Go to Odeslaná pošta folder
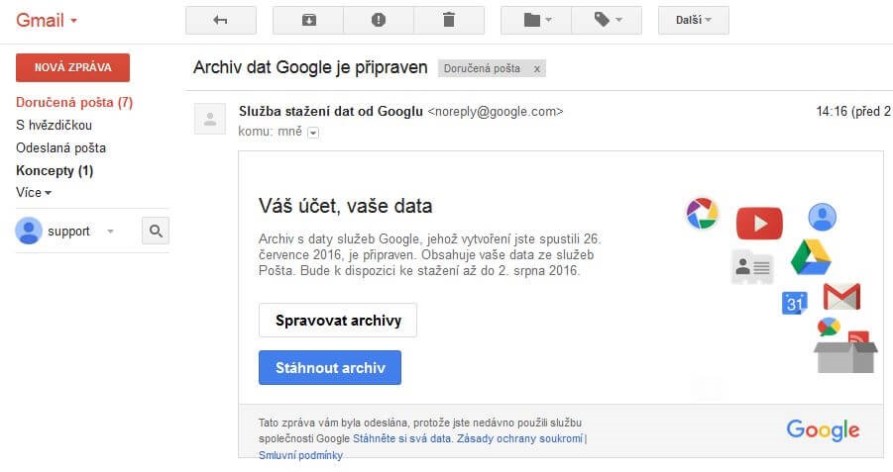 coord(61,147)
